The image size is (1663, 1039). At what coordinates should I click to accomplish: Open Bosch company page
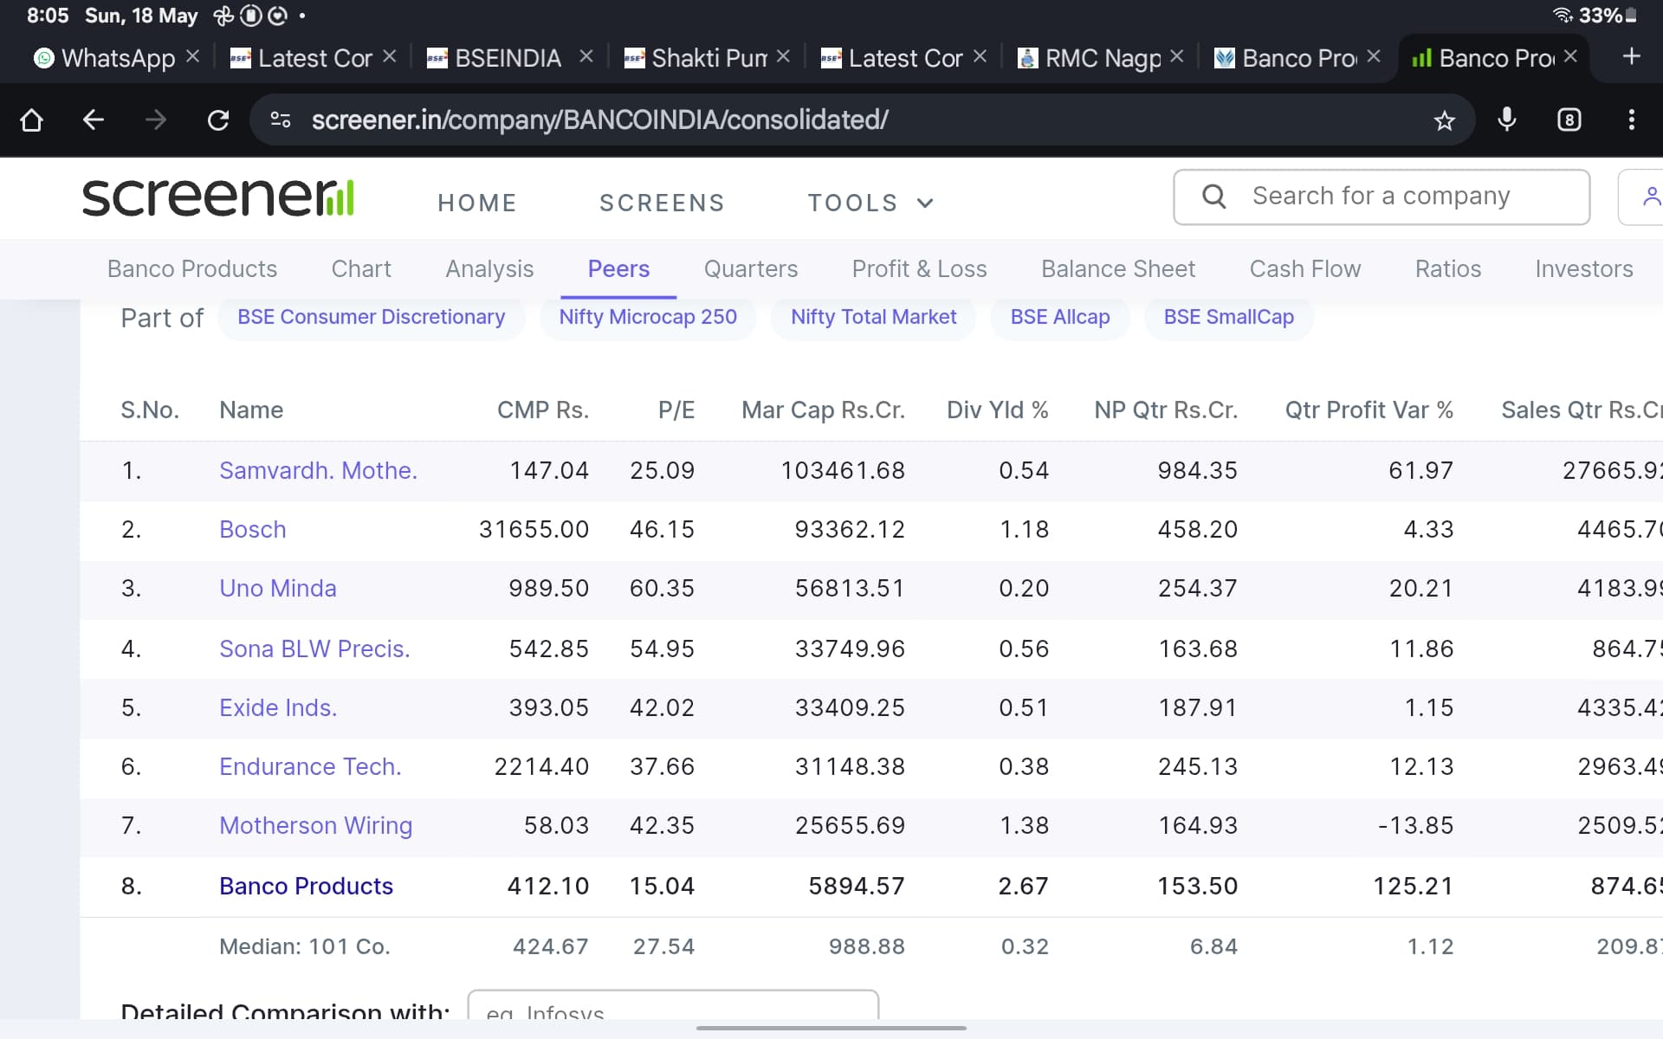(252, 529)
